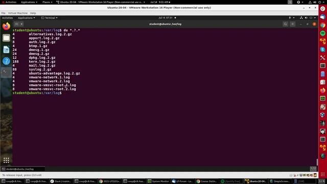
Task: Open the Files manager in the guest dock
Action: pos(6,38)
